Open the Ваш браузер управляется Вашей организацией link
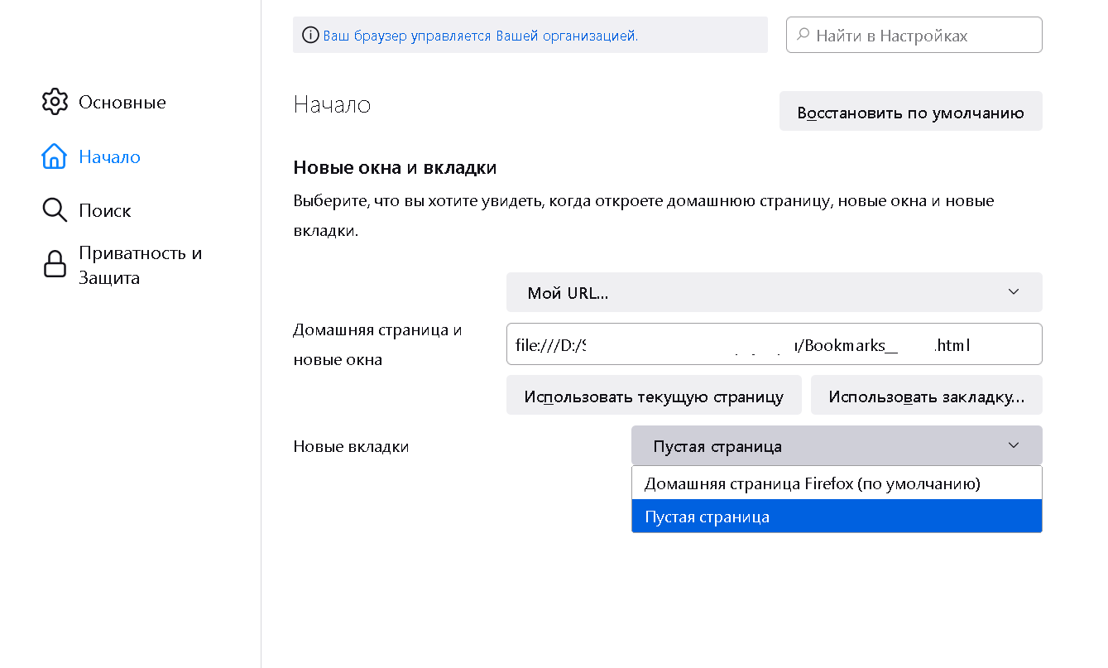 pos(480,36)
